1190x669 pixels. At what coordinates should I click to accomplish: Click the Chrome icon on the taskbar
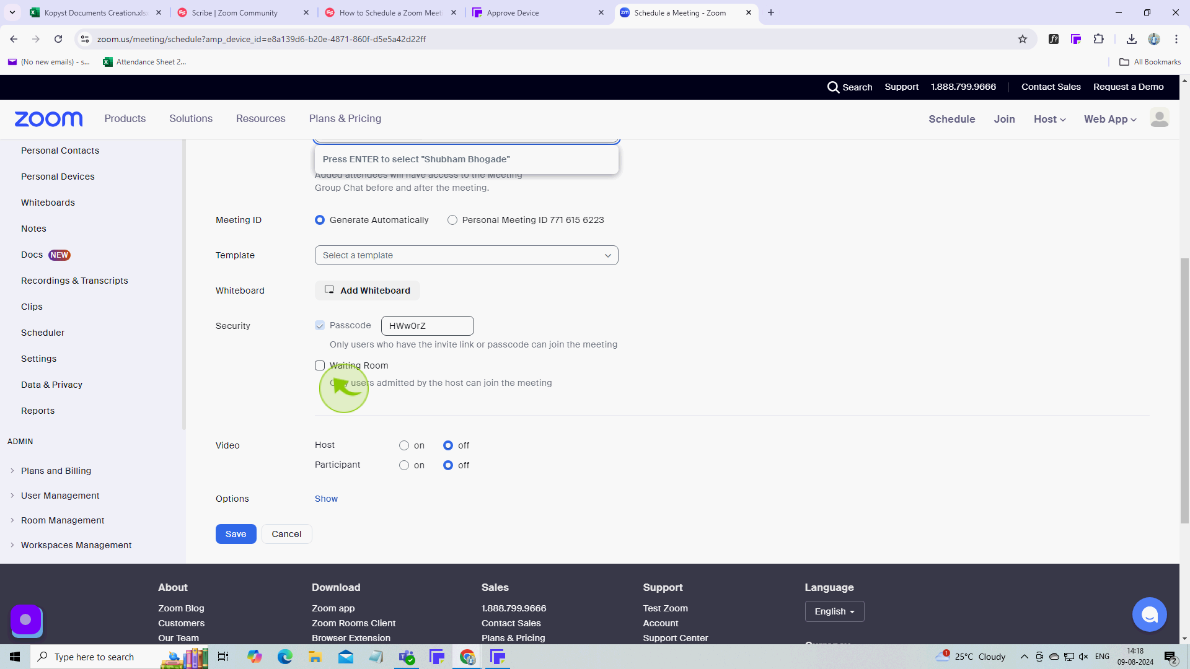tap(467, 657)
